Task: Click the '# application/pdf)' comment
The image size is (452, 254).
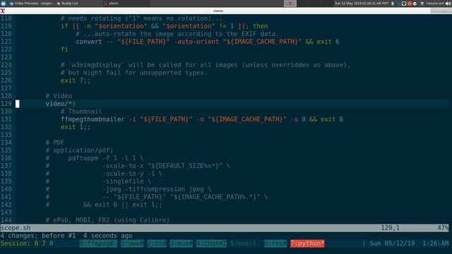Action: coord(79,150)
